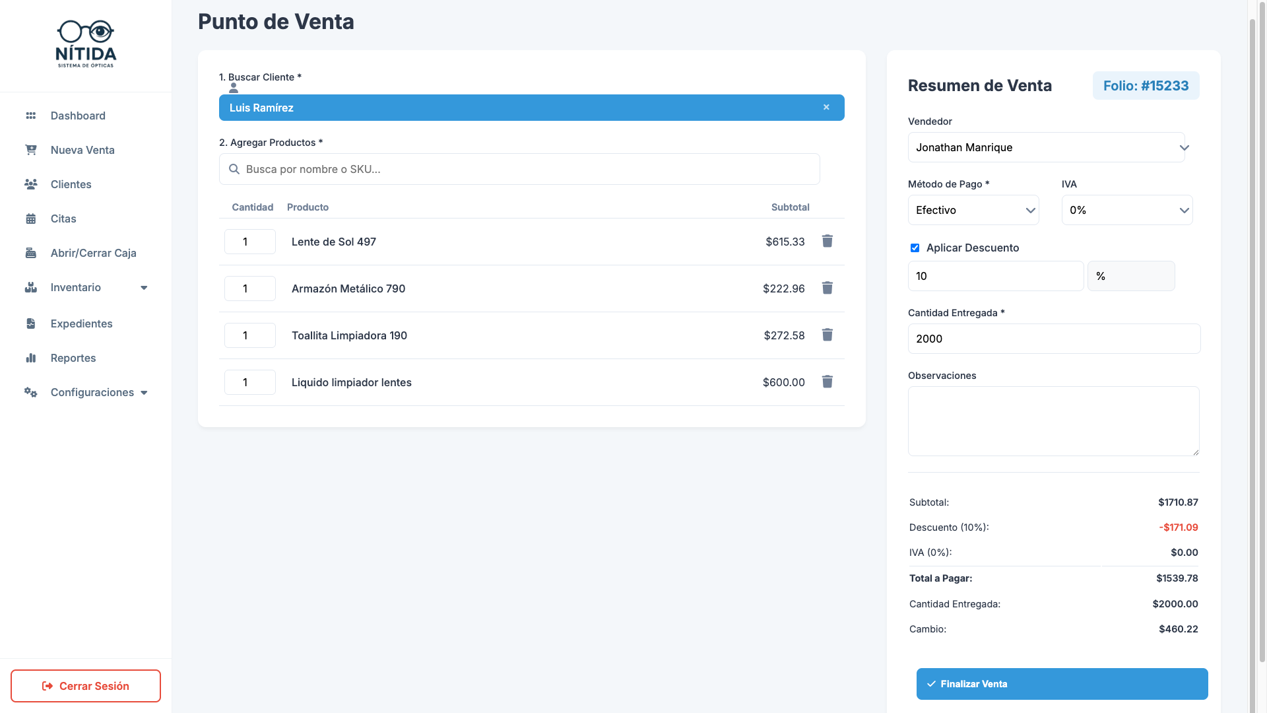The image size is (1267, 713).
Task: Click the Cerrar Sesión button
Action: [86, 686]
